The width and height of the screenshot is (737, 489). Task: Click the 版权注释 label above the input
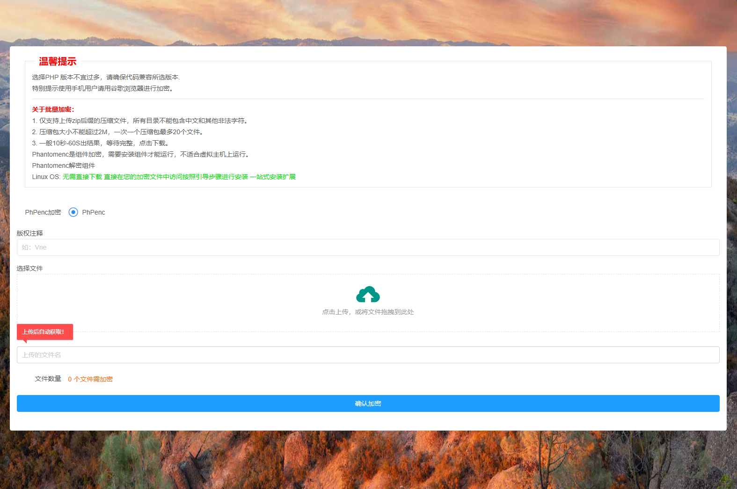(29, 233)
